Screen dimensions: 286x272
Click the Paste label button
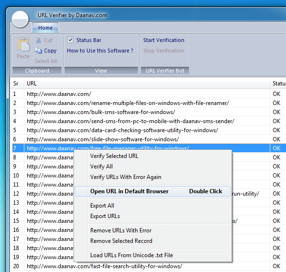(x=23, y=56)
